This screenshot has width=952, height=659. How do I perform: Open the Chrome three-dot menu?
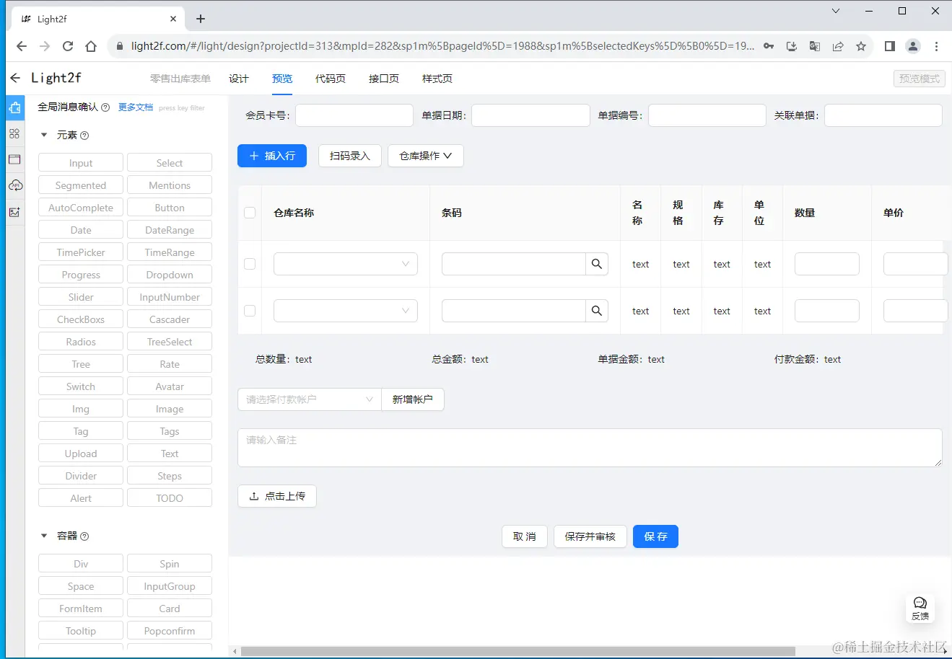(937, 46)
